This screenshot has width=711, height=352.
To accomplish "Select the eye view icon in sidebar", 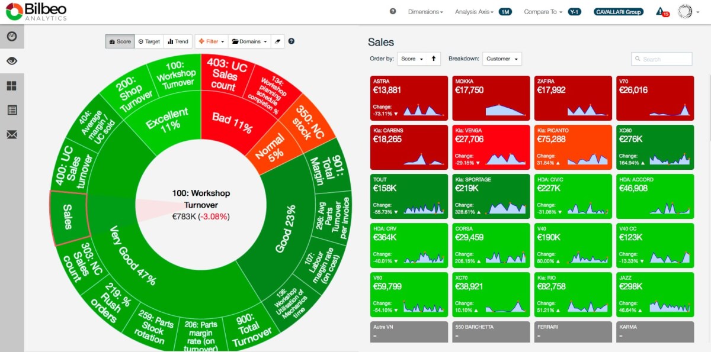I will (x=12, y=61).
